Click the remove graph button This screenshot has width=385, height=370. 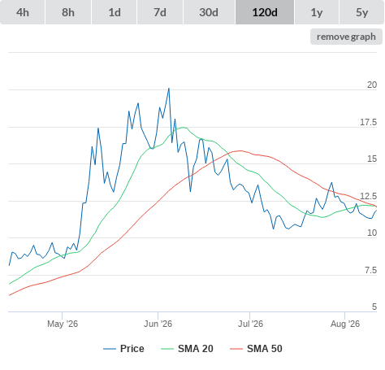tap(346, 37)
